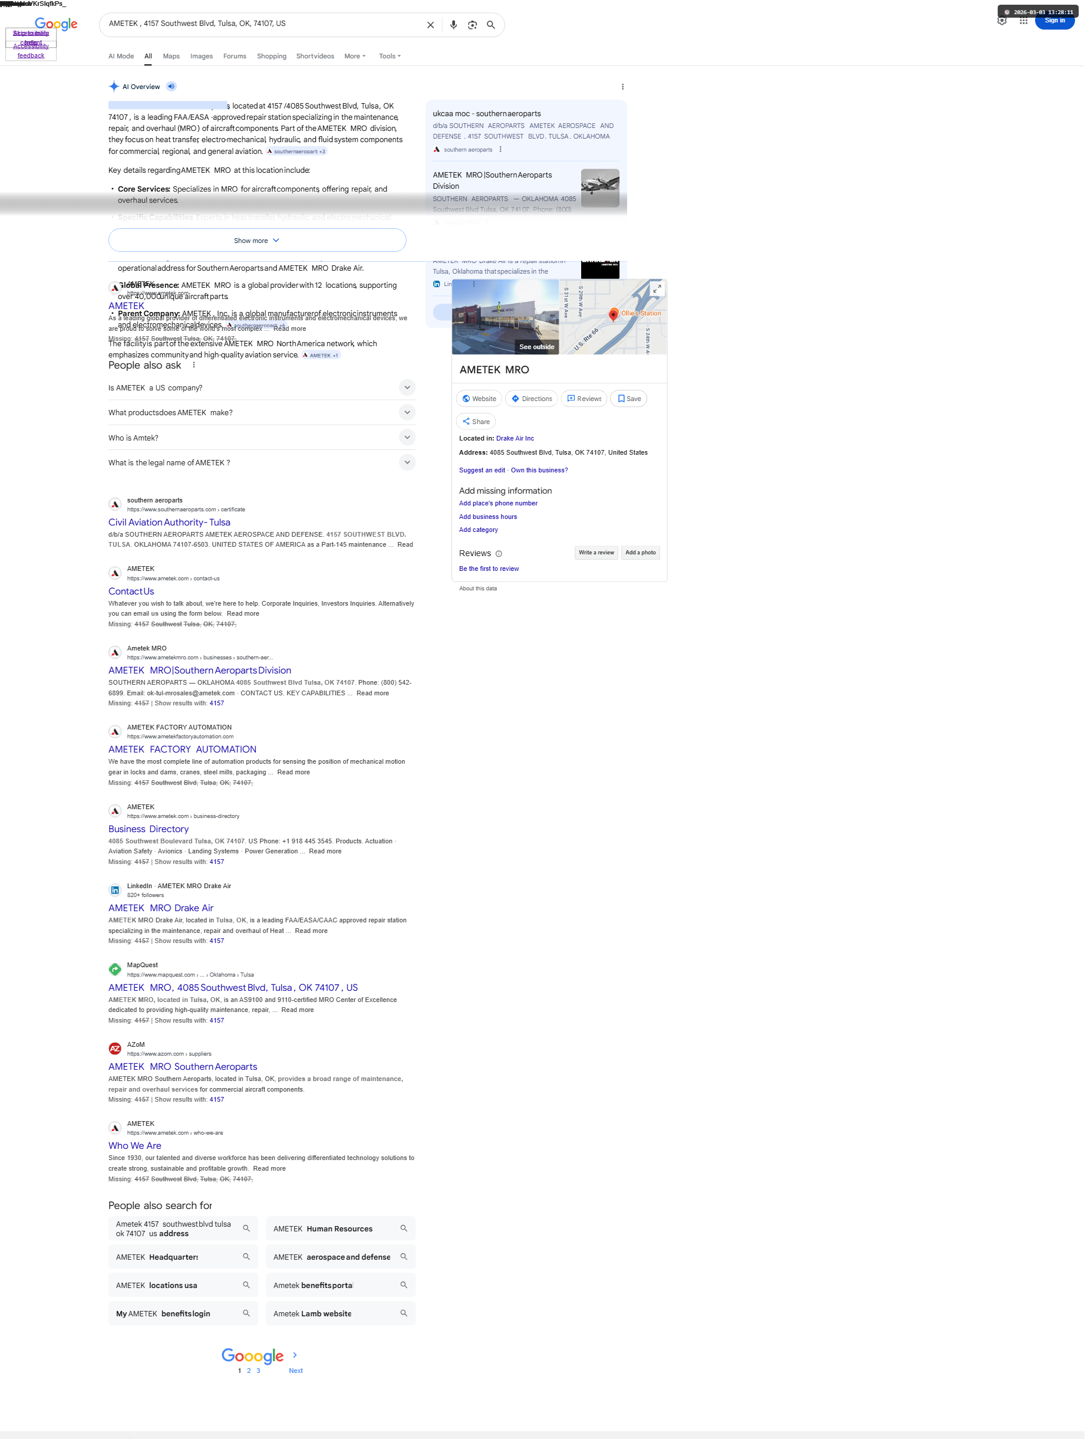The width and height of the screenshot is (1091, 1439).
Task: Click the Google logo at top
Action: pyautogui.click(x=57, y=25)
